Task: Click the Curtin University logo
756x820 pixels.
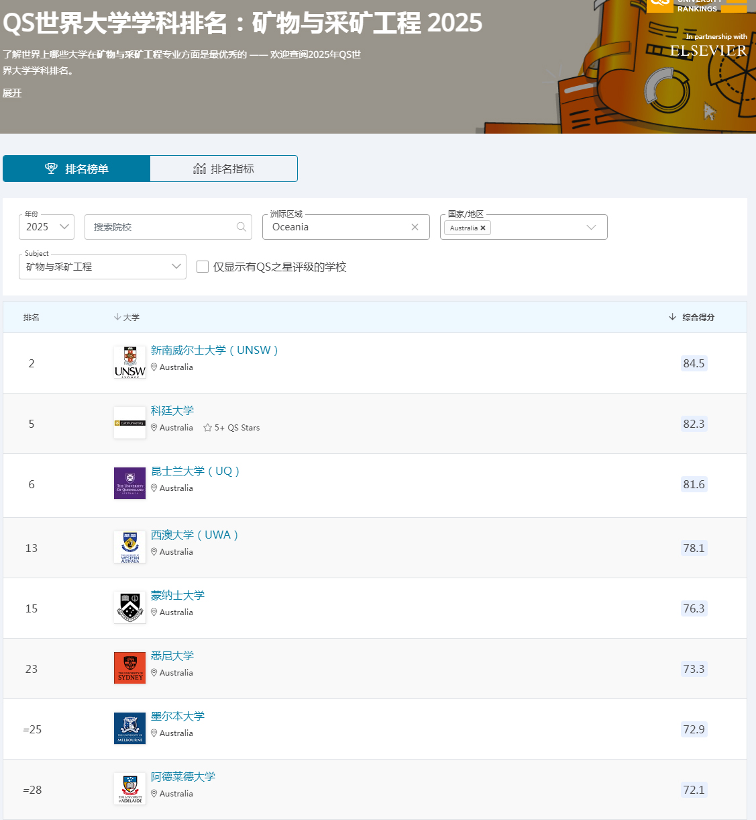Action: tap(129, 423)
